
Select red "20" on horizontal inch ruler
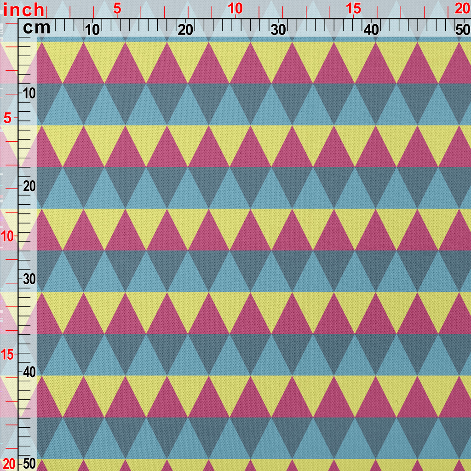pyautogui.click(x=463, y=9)
